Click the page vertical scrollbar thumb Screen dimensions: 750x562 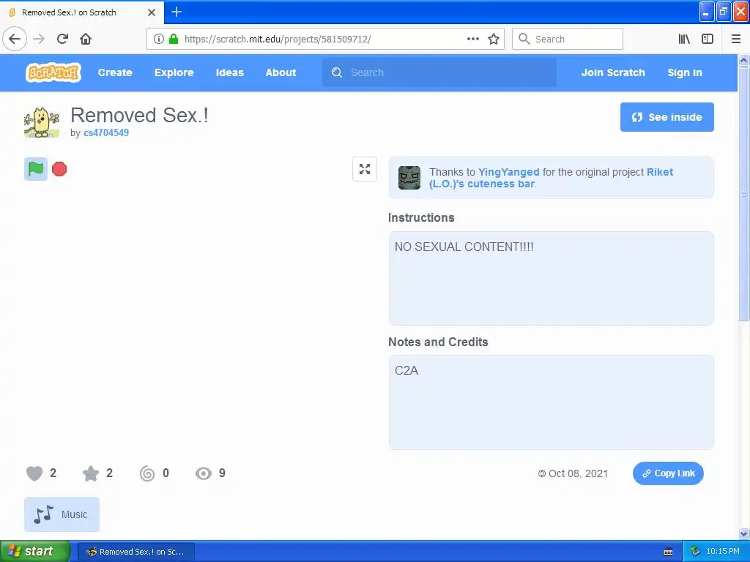tap(743, 194)
